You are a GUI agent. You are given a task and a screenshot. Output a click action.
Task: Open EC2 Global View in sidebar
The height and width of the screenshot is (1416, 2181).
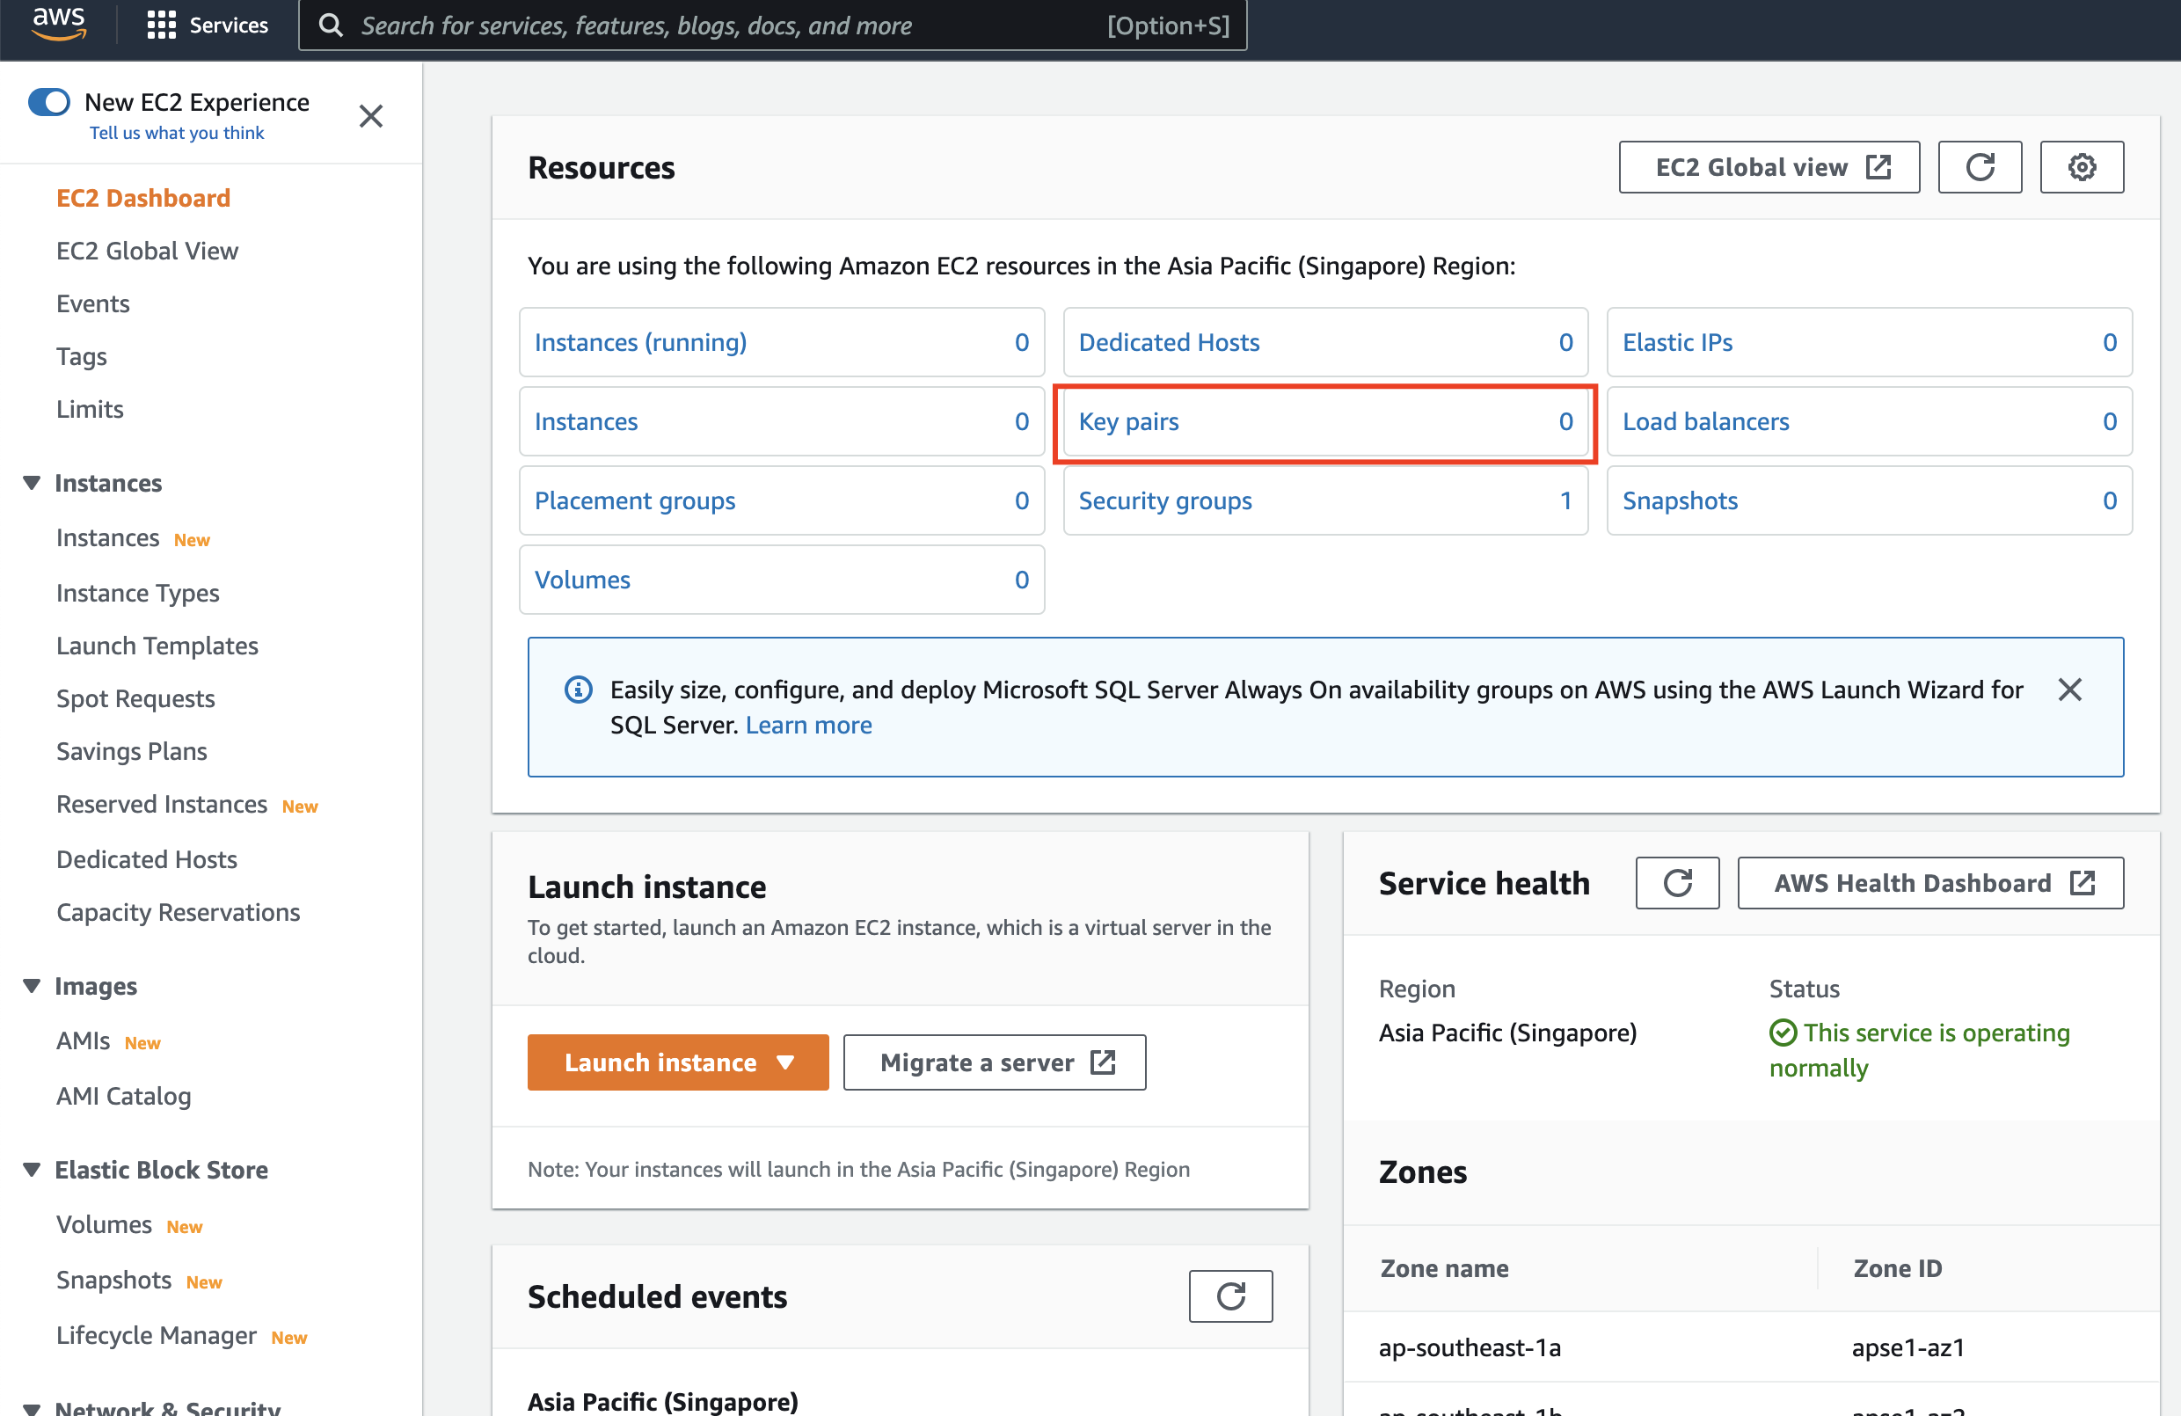click(x=147, y=250)
